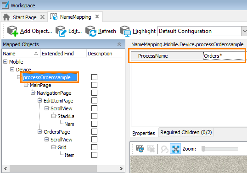This screenshot has height=173, width=247.
Task: Toggle the fit-to-window image icon
Action: [x=175, y=149]
